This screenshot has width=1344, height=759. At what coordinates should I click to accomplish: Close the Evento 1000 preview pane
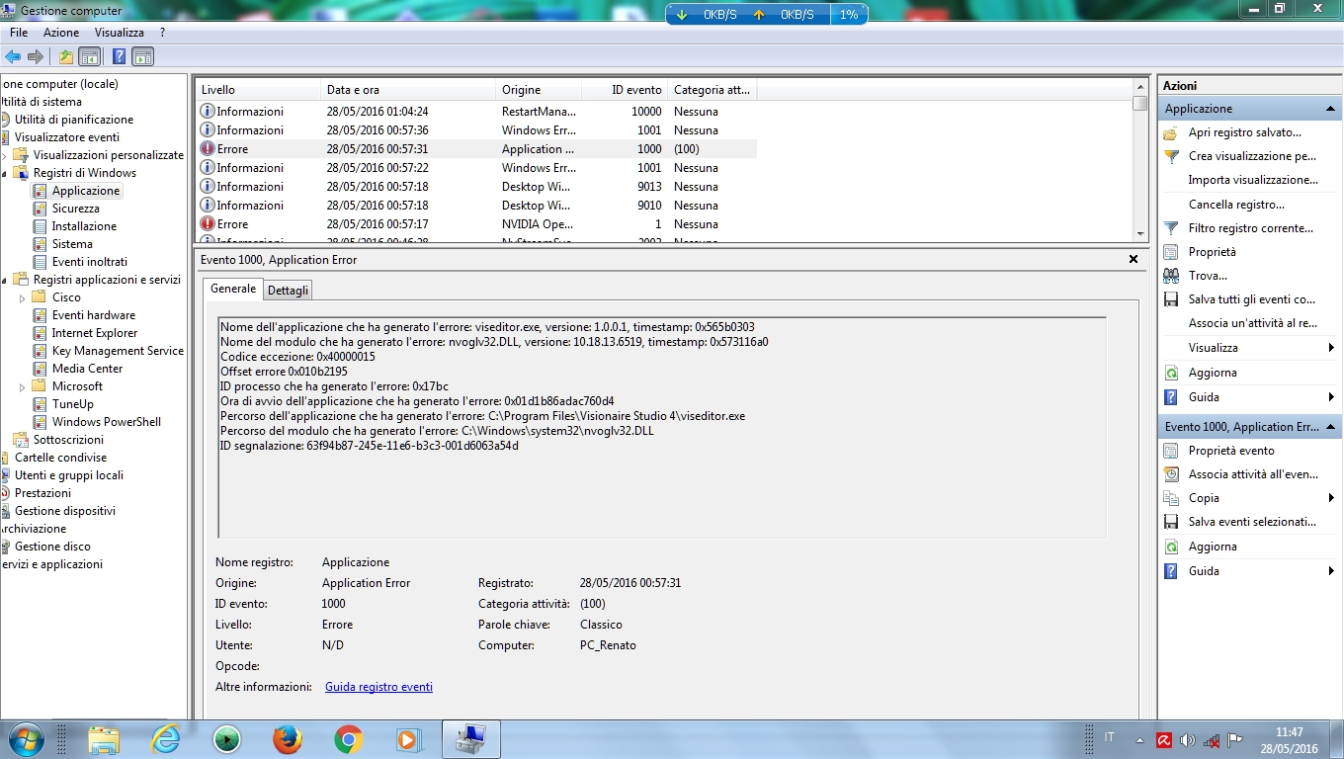tap(1134, 259)
